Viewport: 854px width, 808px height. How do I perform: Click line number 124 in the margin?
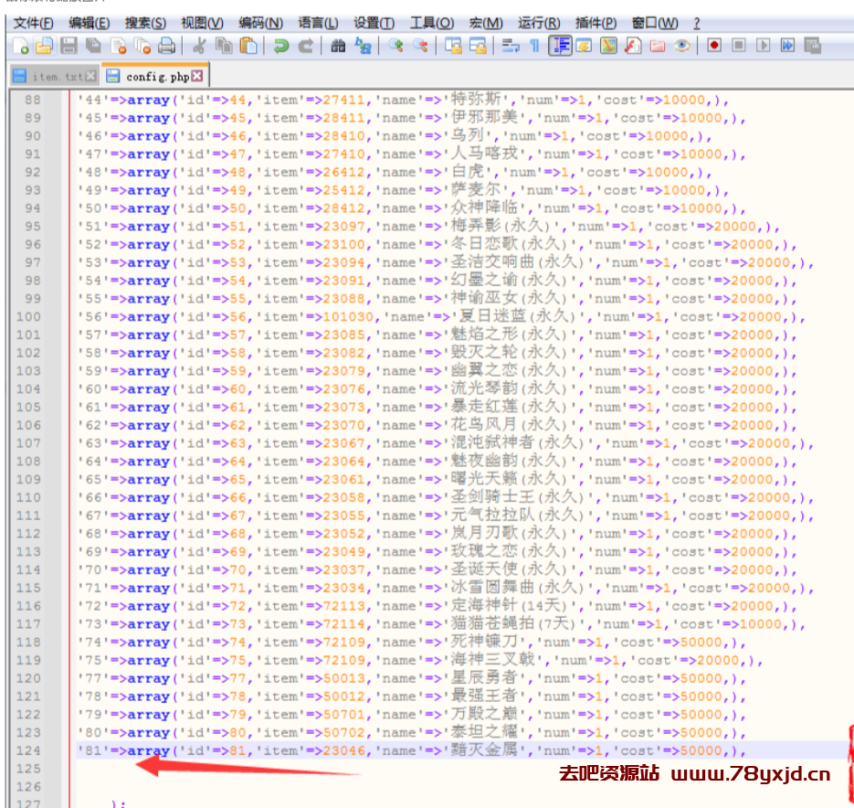pyautogui.click(x=28, y=750)
